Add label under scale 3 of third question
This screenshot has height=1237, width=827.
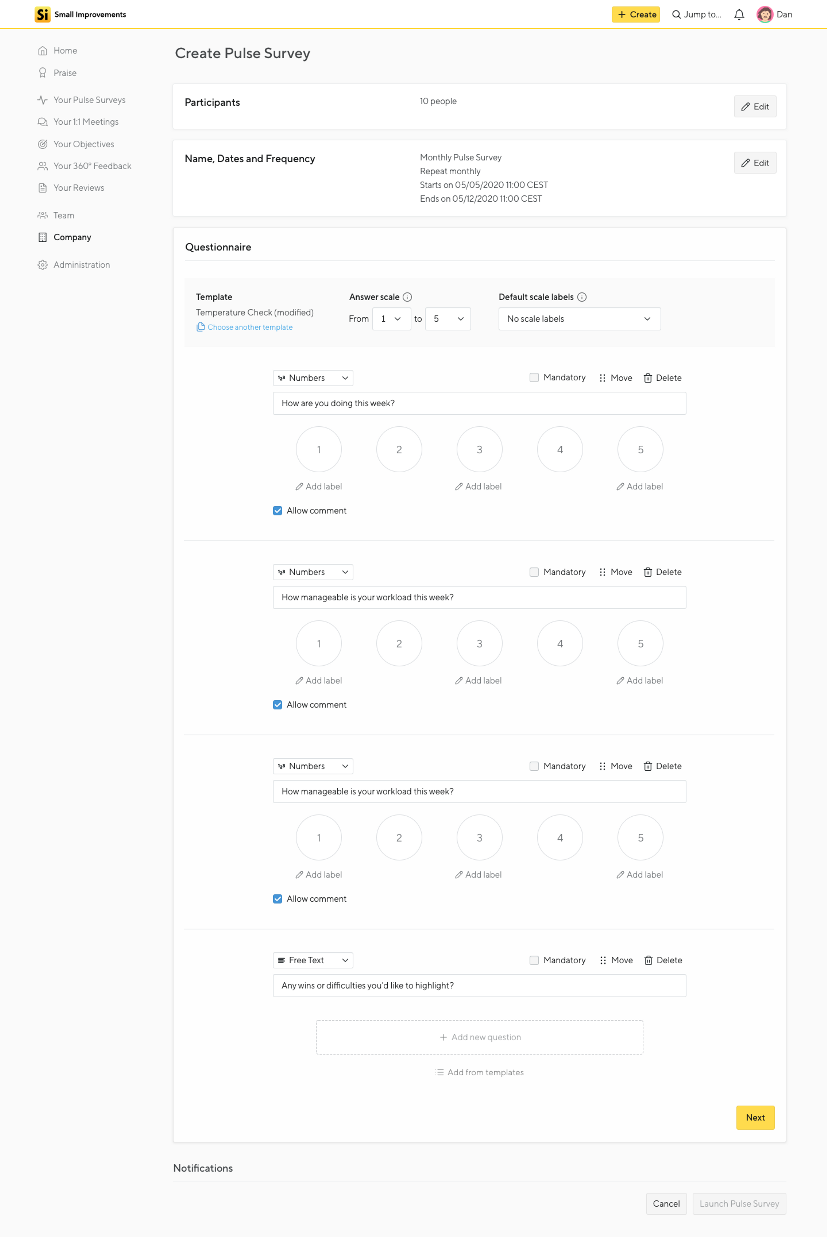pos(478,874)
